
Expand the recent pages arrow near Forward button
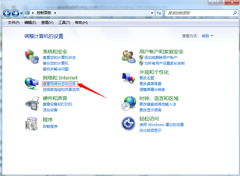coord(21,13)
